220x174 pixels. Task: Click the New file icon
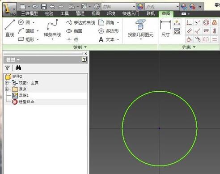pyautogui.click(x=23, y=7)
